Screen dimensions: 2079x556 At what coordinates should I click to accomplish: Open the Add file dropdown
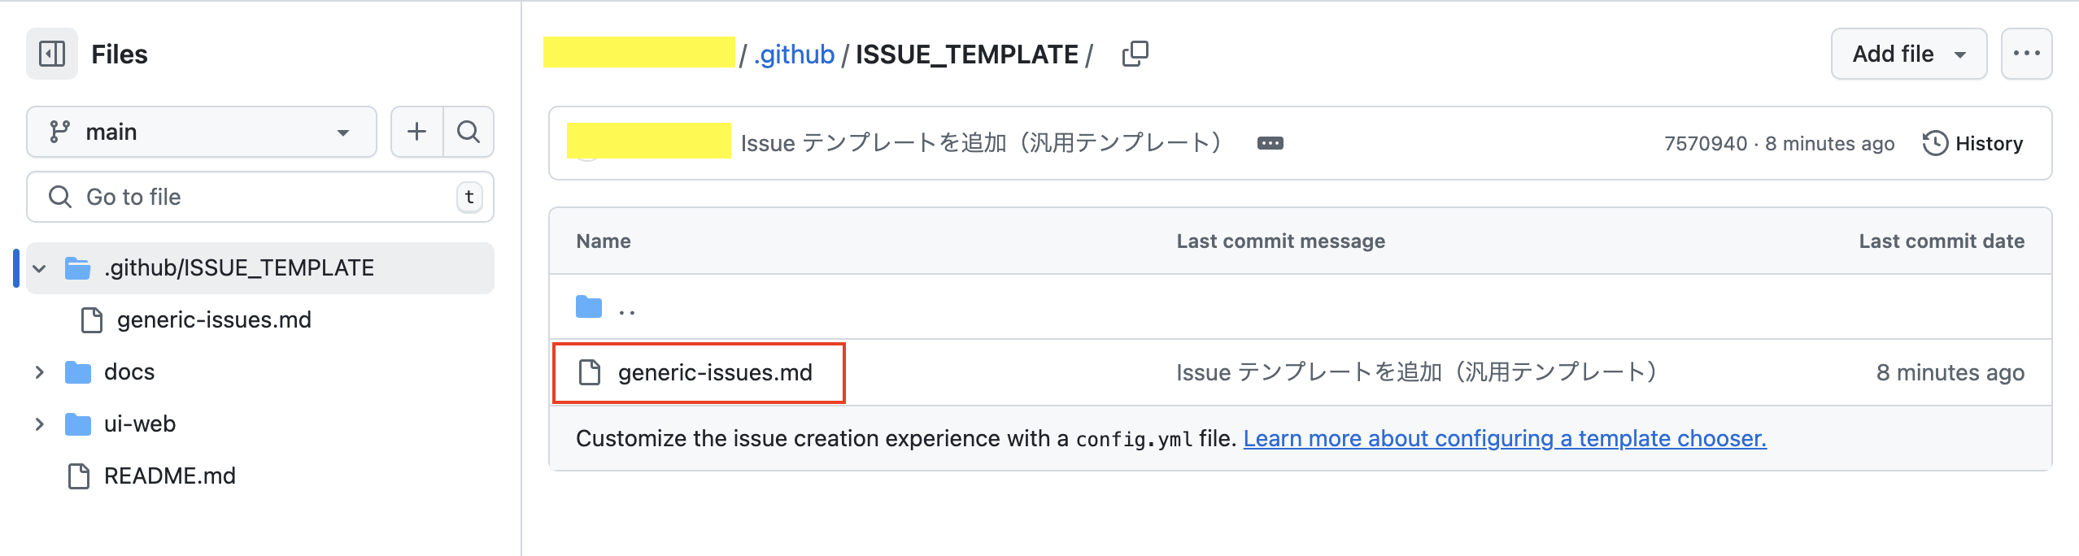coord(1907,54)
